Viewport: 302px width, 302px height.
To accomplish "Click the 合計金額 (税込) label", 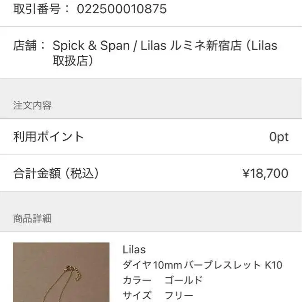I will [56, 173].
